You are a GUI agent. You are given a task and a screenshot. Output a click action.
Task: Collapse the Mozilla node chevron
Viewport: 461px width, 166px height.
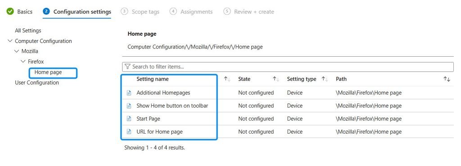pos(17,51)
